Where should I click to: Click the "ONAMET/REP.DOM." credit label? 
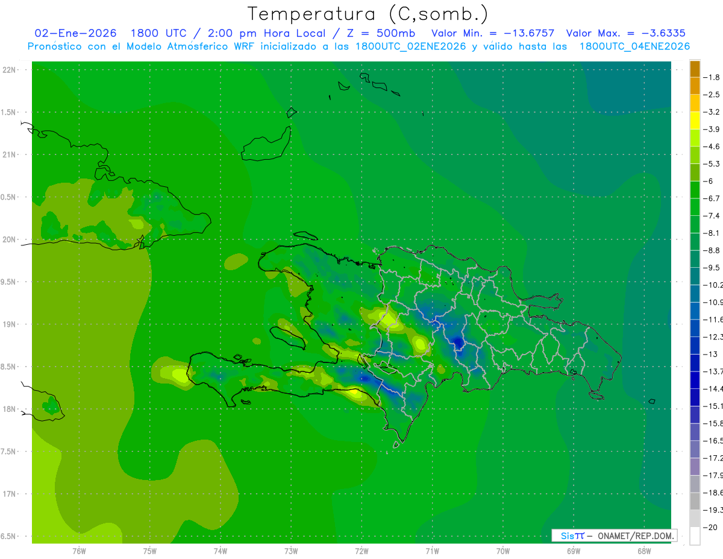[x=636, y=535]
